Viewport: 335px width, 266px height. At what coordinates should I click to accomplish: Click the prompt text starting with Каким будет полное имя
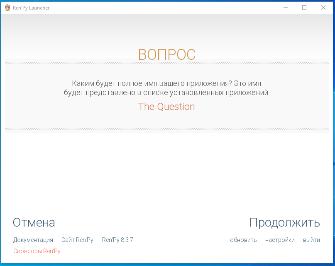click(x=166, y=88)
